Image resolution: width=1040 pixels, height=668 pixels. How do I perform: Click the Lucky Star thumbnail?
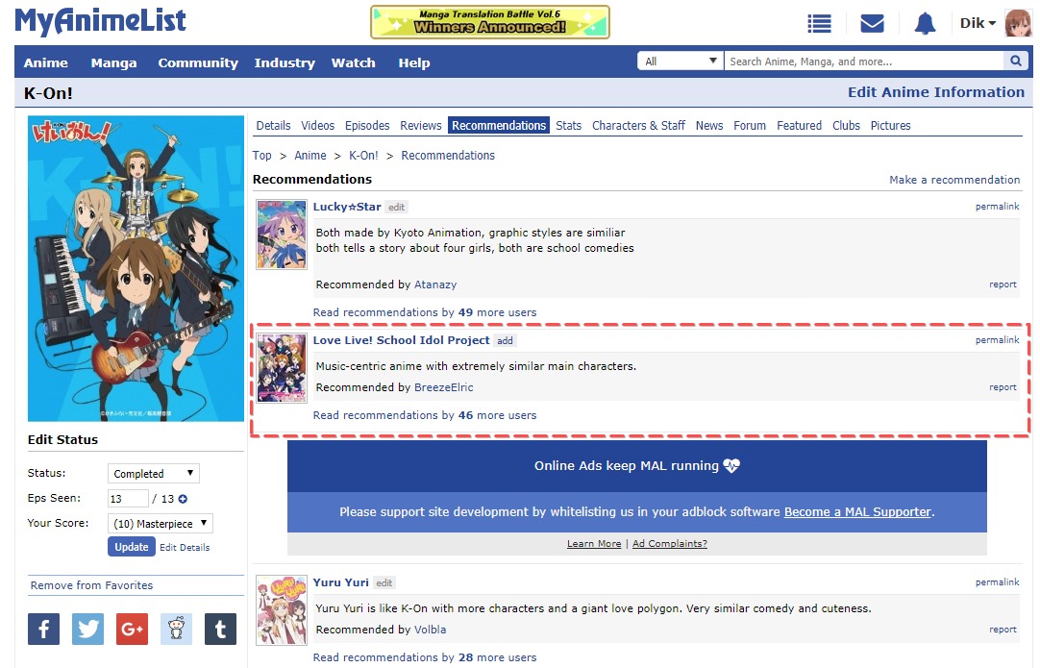(x=282, y=235)
